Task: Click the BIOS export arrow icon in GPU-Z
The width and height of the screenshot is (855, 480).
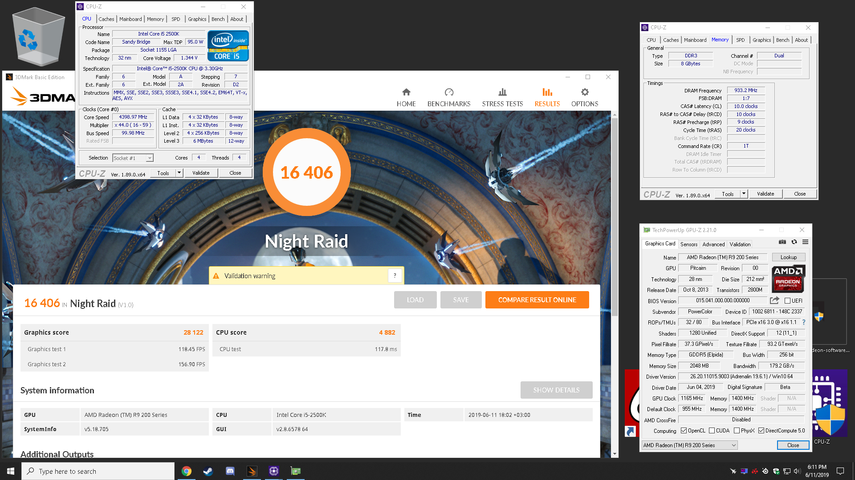Action: tap(774, 300)
